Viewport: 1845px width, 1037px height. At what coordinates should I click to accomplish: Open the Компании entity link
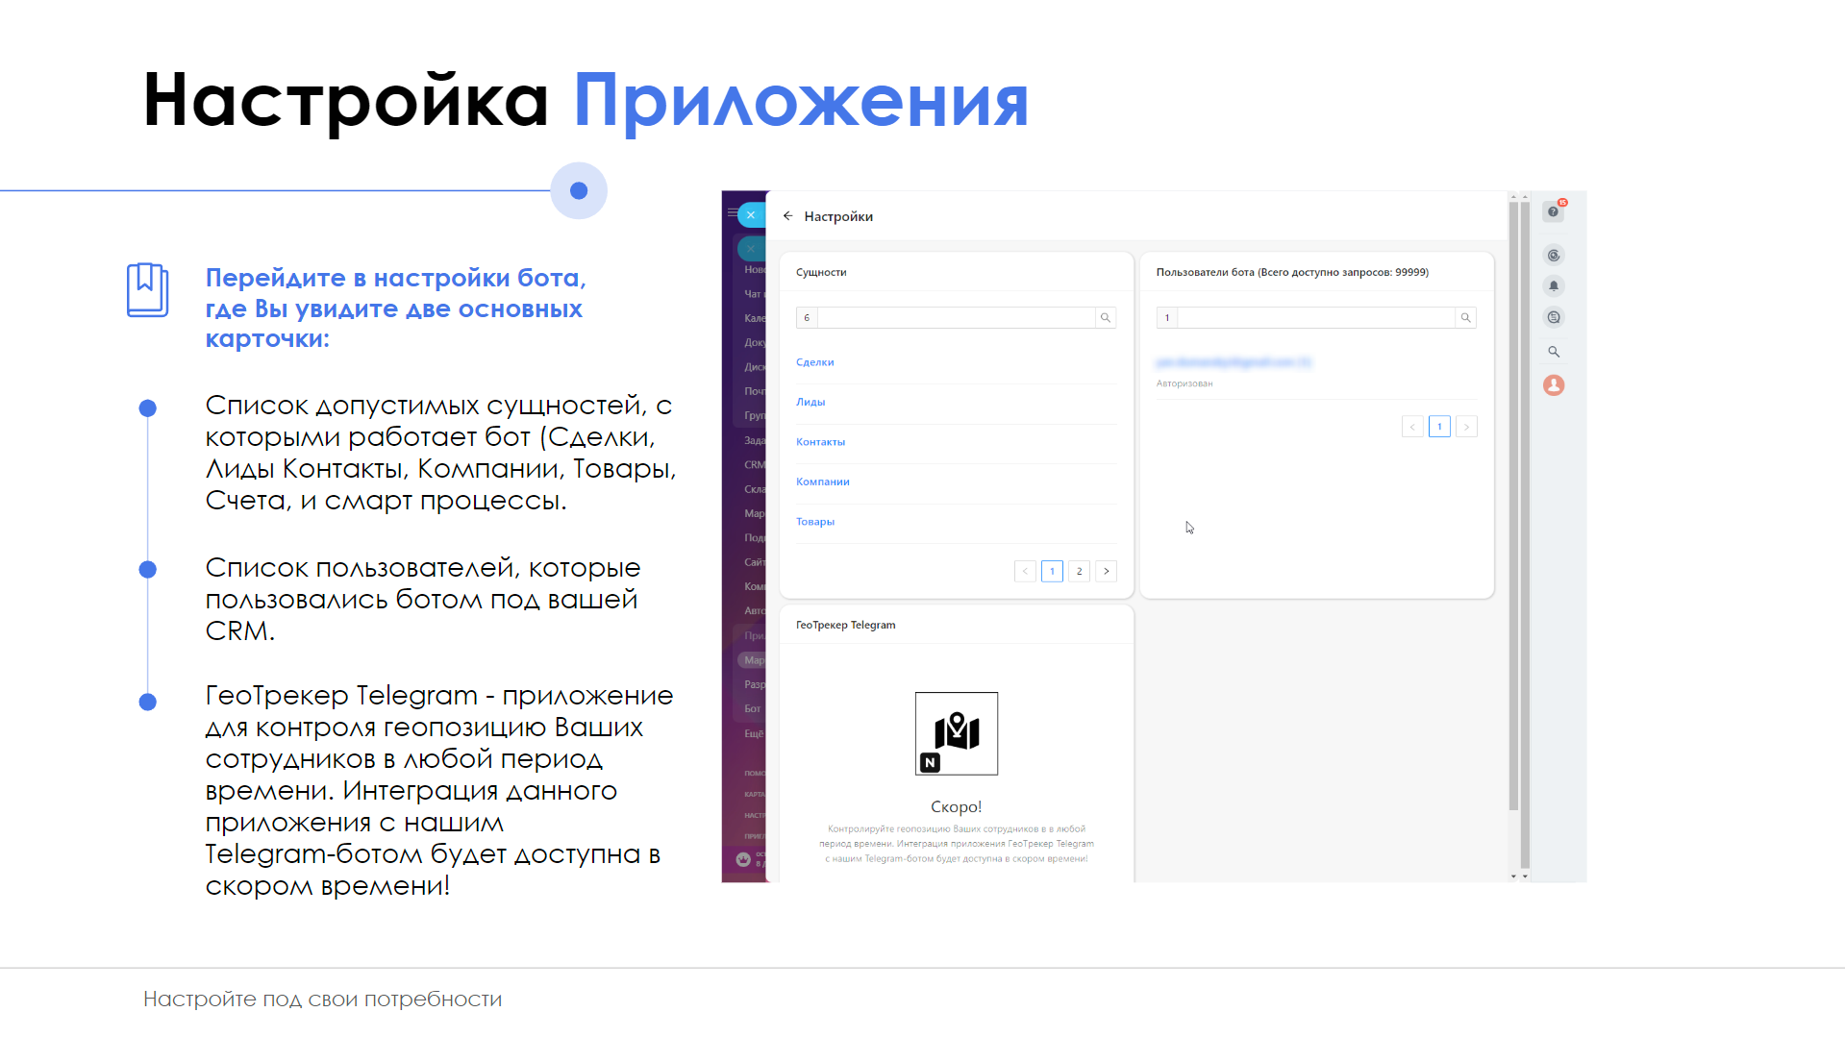pyautogui.click(x=823, y=481)
